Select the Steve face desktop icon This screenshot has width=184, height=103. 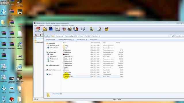[x=20, y=12]
